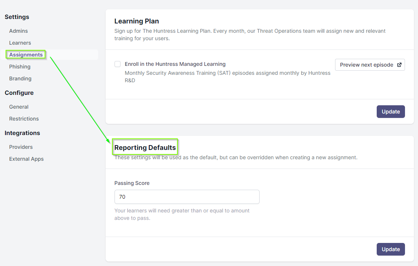Open Phishing settings

tap(20, 67)
